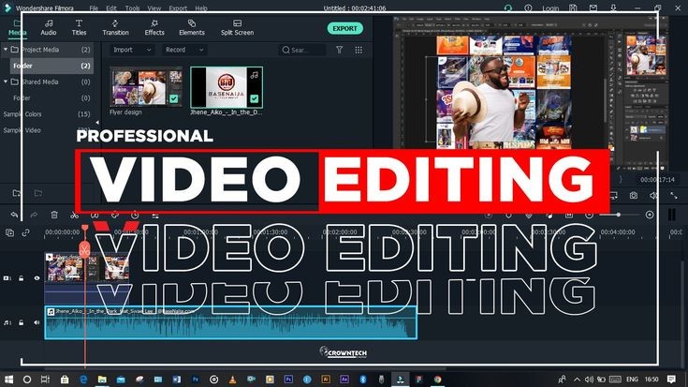Mute audio track 1 speaker icon
Screen dimensions: 688x387
(x=37, y=323)
